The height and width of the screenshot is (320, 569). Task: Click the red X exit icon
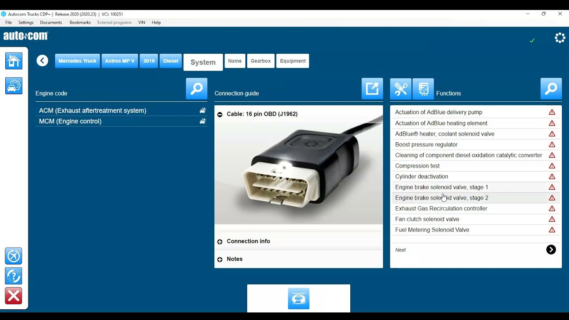coord(13,296)
